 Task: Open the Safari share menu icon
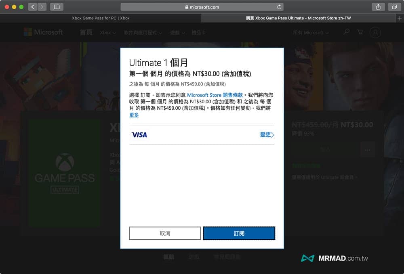click(378, 7)
